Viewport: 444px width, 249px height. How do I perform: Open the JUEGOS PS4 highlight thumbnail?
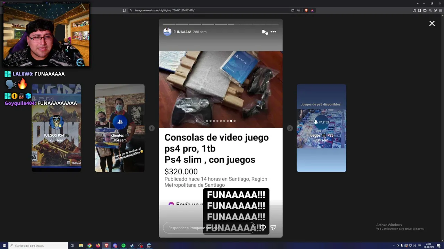56,128
